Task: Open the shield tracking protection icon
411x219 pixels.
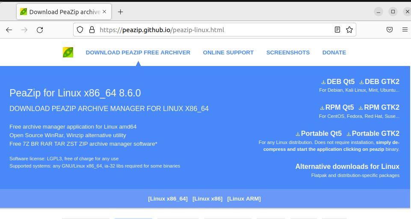Action: pyautogui.click(x=80, y=30)
